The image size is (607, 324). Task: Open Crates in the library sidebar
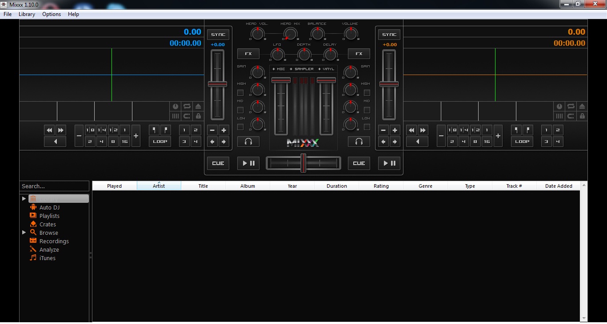click(48, 224)
